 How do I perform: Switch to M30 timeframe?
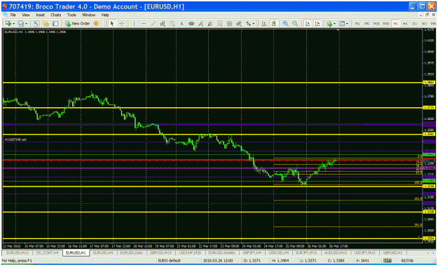[x=386, y=24]
